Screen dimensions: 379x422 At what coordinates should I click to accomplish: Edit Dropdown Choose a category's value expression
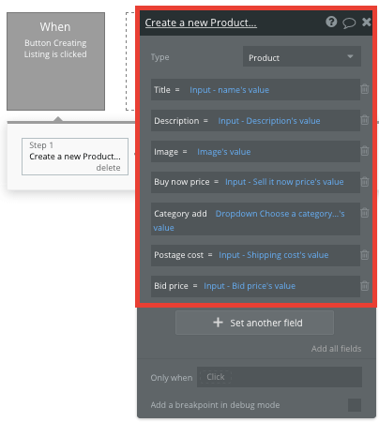[249, 220]
